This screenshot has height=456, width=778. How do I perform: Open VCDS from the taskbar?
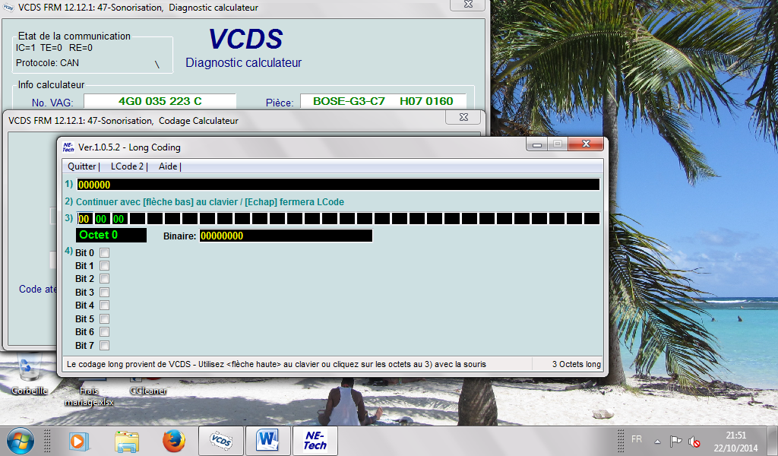click(221, 440)
